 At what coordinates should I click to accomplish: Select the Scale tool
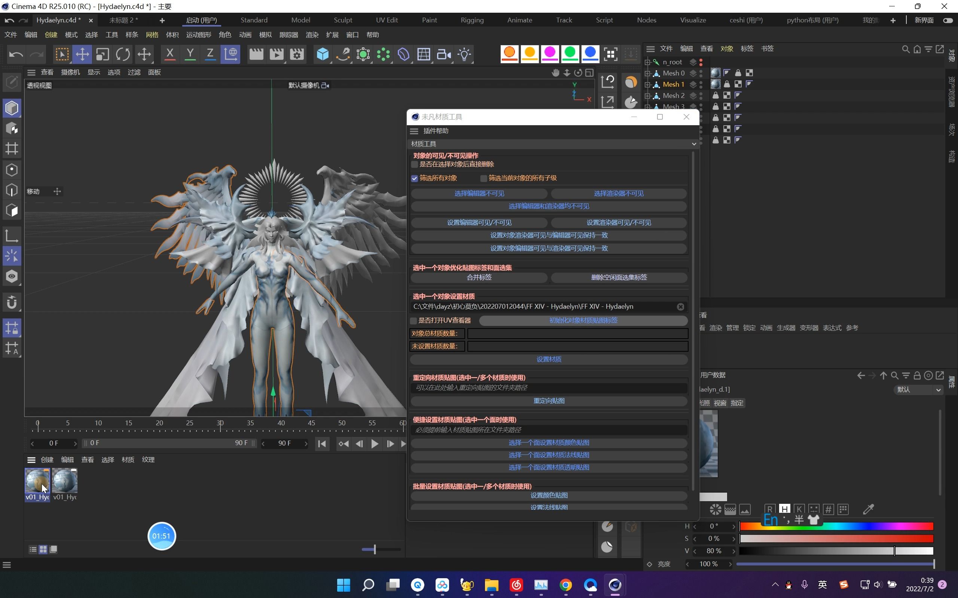[103, 54]
